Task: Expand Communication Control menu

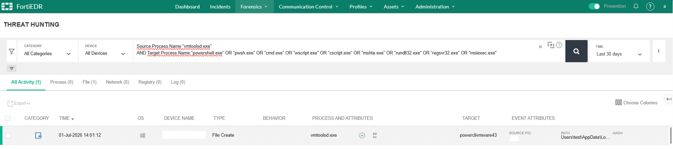Action: [x=308, y=7]
